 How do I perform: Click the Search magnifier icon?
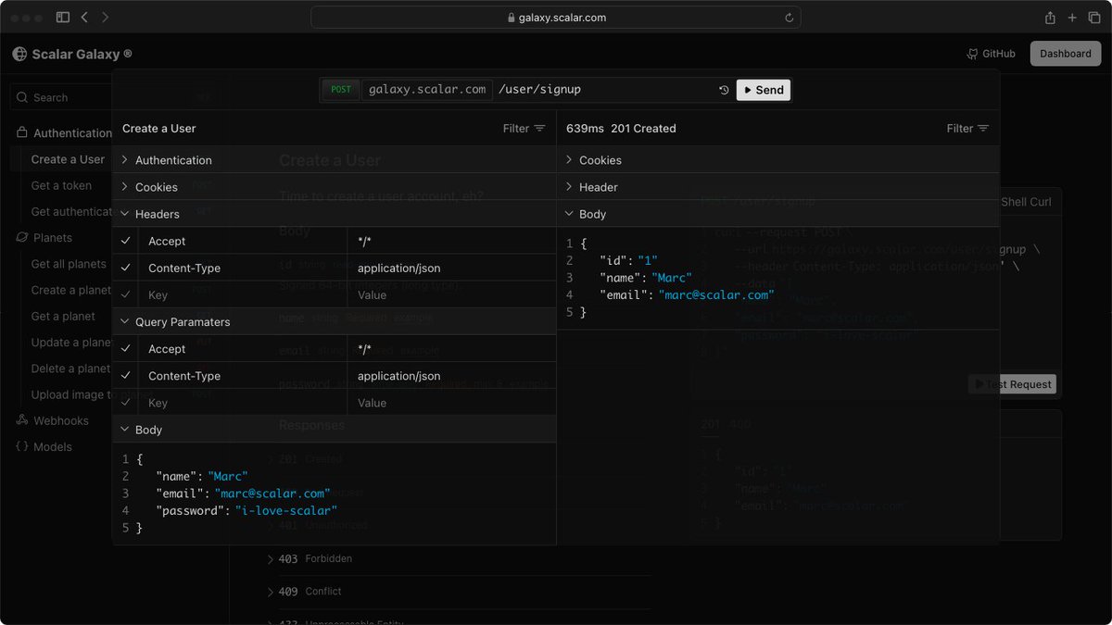click(22, 97)
